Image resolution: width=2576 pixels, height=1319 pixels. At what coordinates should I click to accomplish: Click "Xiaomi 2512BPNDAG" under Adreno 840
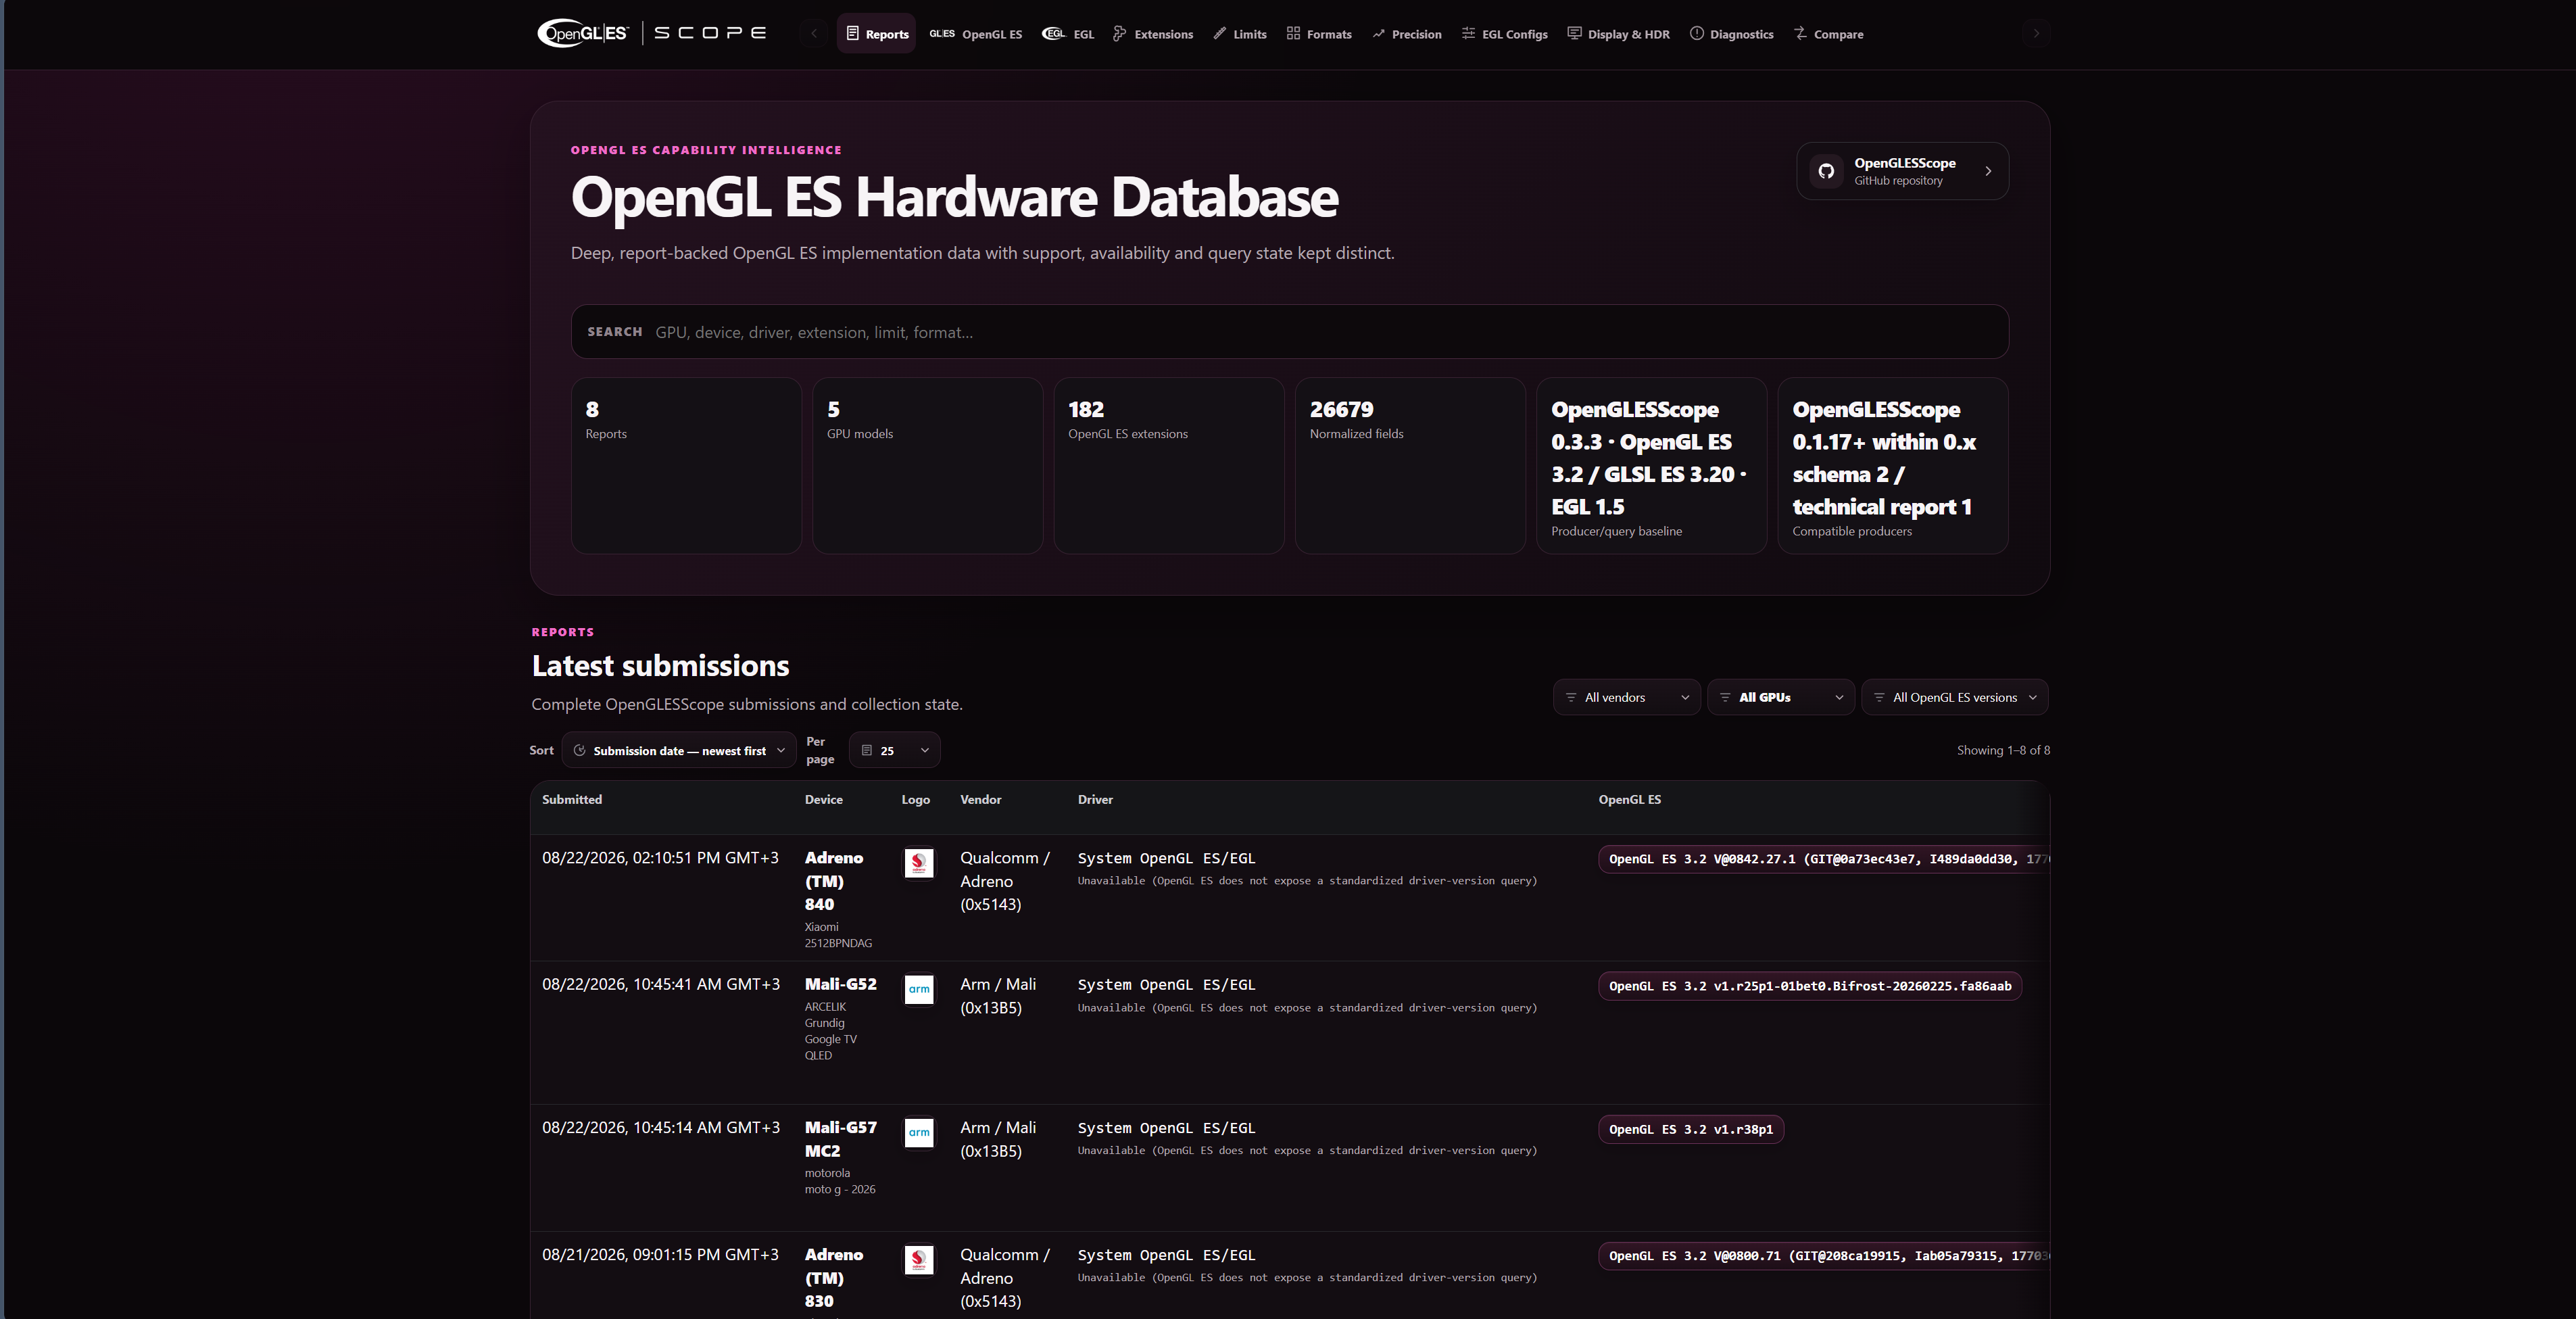coord(838,935)
